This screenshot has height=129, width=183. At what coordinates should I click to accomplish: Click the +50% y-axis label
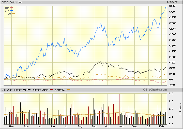pos(172,68)
